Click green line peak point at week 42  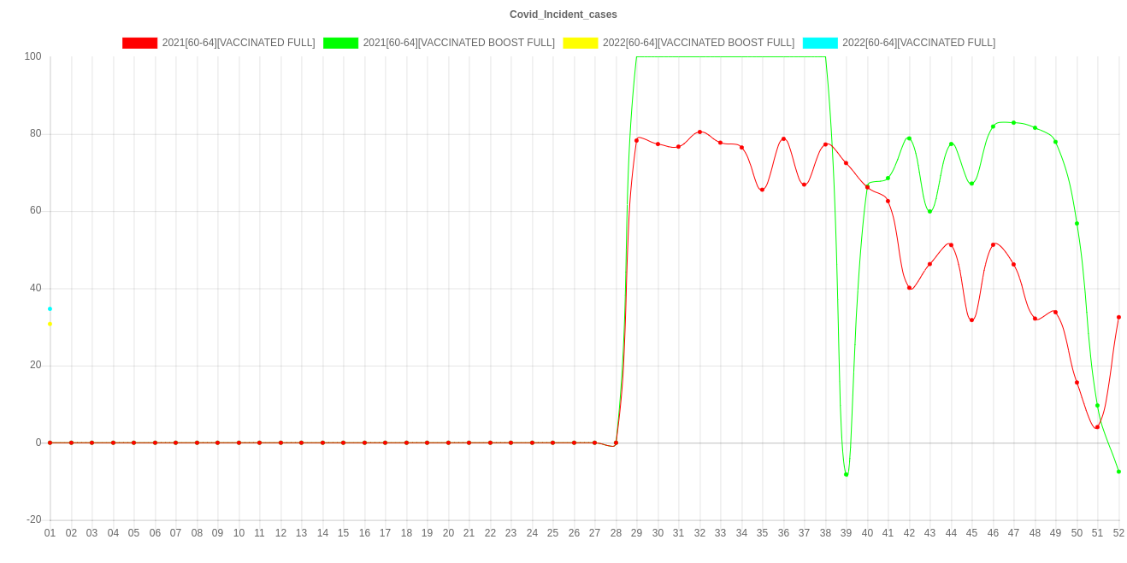pos(909,138)
